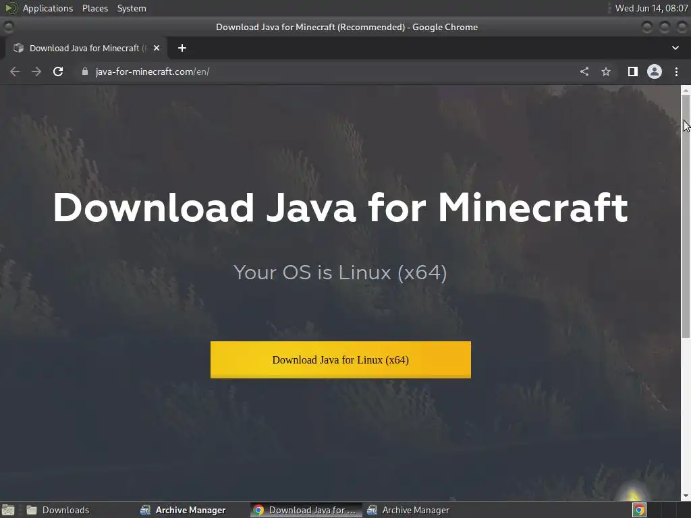Bookmark this page with the star icon

pos(606,71)
